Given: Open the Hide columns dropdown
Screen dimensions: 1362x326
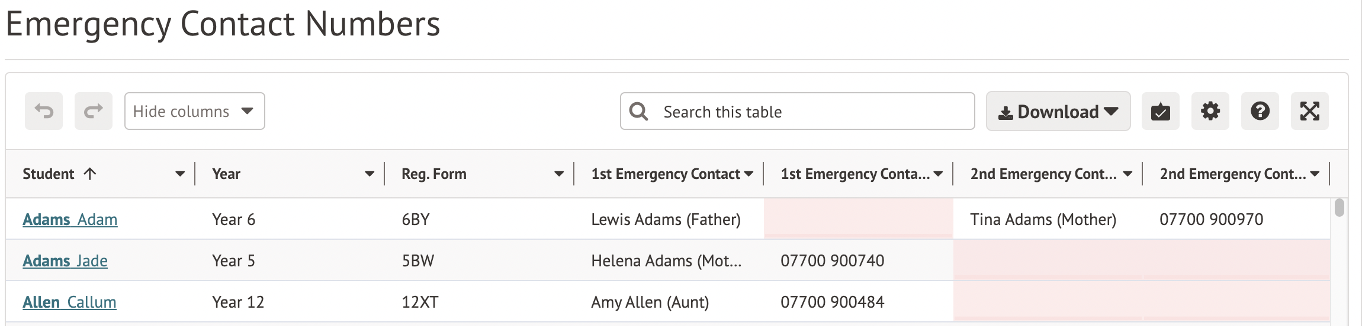Looking at the screenshot, I should (194, 111).
